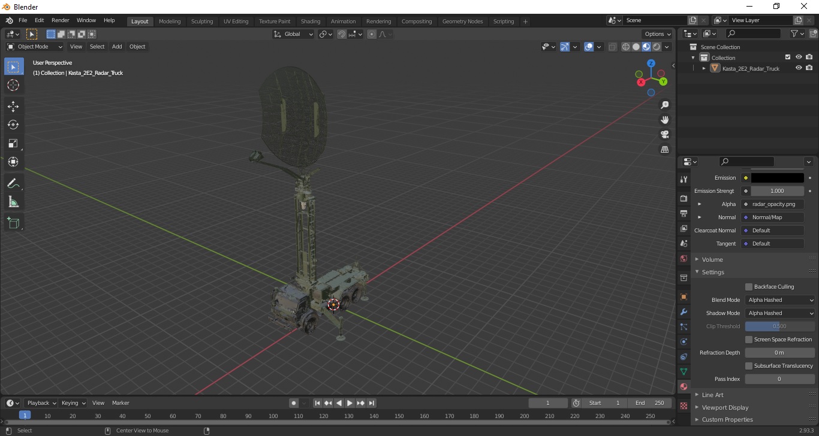
Task: Expand the Line Art panel
Action: coord(712,395)
